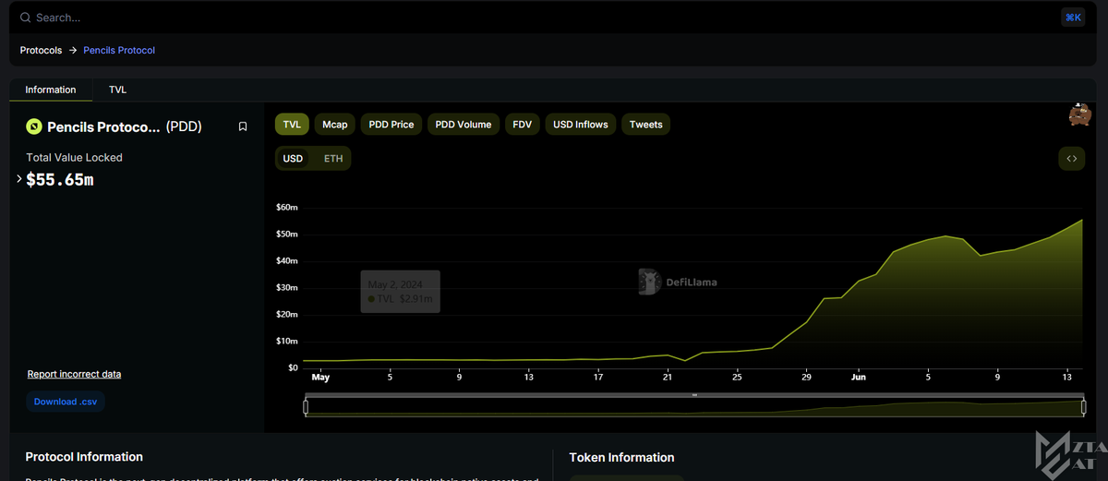The image size is (1108, 481).
Task: Expand Total Value Locked breakdown chevron
Action: [19, 179]
